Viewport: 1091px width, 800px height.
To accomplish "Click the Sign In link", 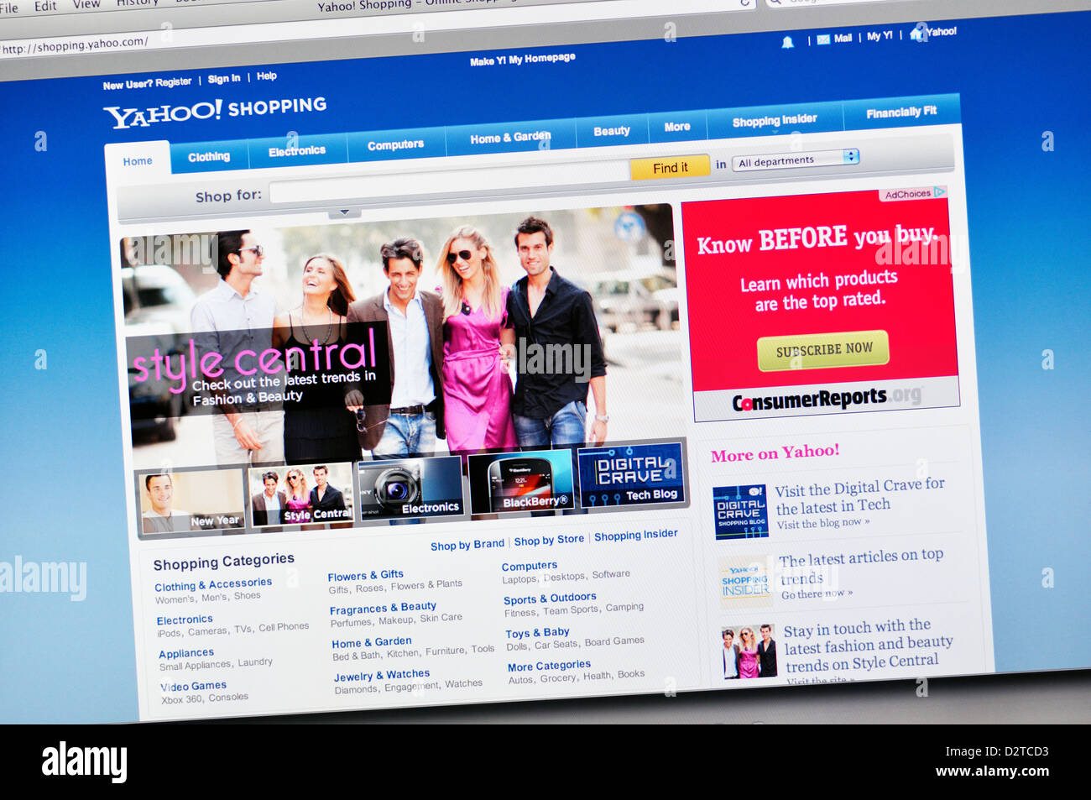I will tap(224, 79).
